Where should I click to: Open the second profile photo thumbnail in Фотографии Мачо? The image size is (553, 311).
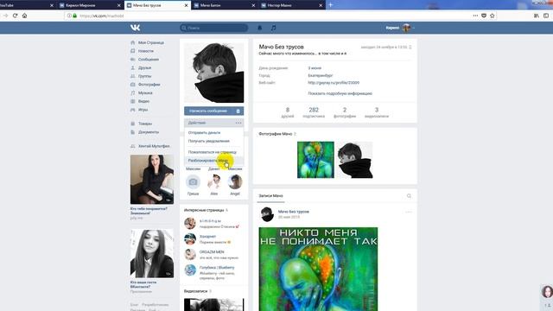355,160
